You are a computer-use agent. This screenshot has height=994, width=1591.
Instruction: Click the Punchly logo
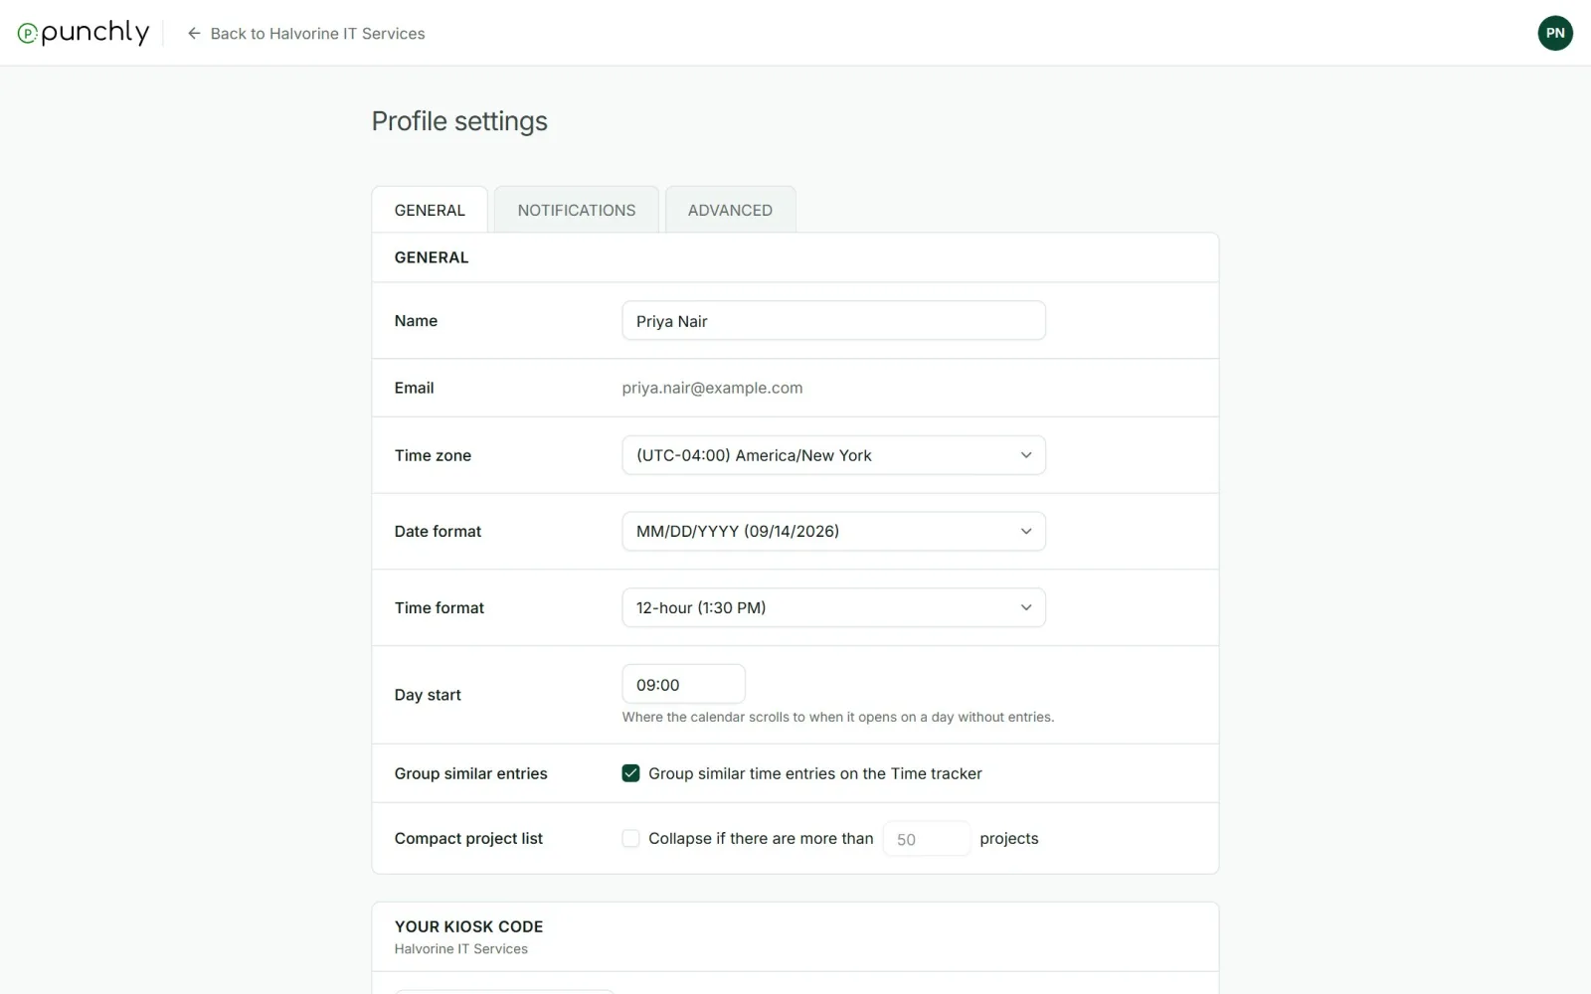84,33
